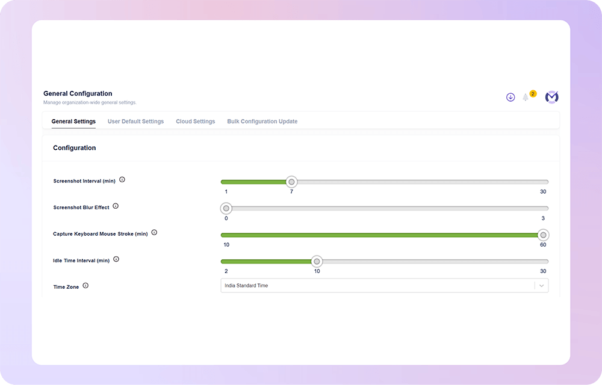This screenshot has height=385, width=602.
Task: Click info icon beside Time Zone
Action: (x=85, y=285)
